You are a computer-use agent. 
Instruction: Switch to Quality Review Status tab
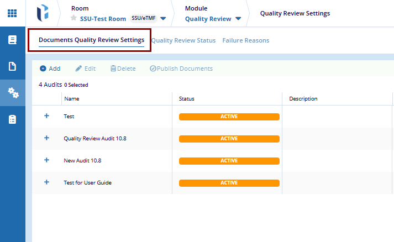pyautogui.click(x=183, y=40)
